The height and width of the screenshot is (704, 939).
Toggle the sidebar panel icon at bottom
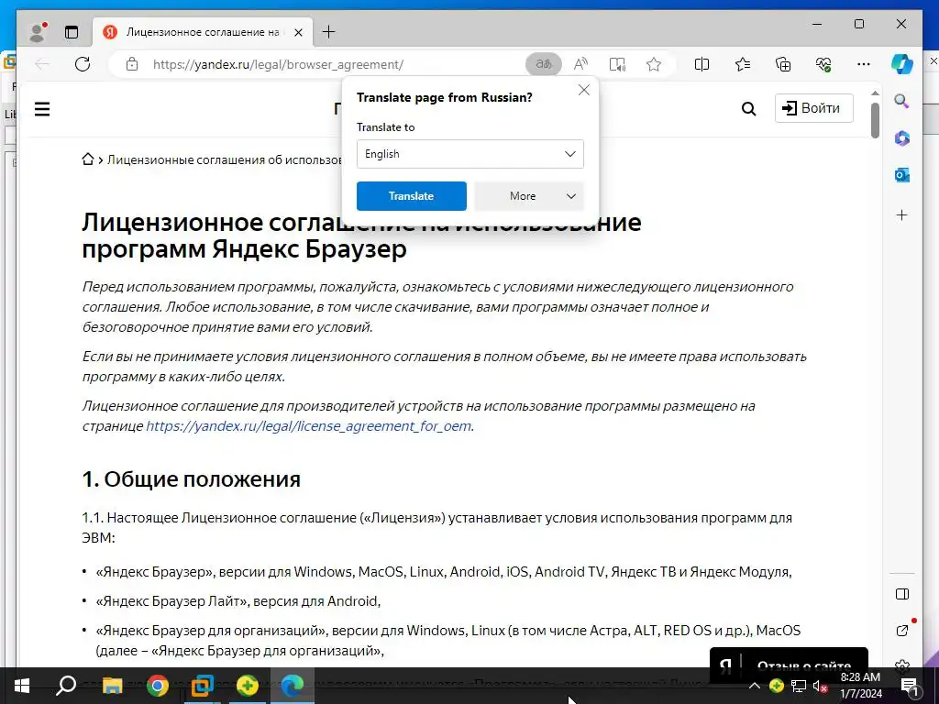pyautogui.click(x=902, y=594)
